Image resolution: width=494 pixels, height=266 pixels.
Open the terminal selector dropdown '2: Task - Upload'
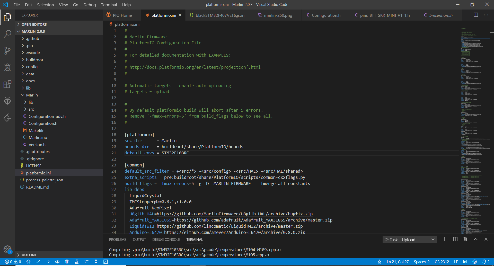[410, 240]
